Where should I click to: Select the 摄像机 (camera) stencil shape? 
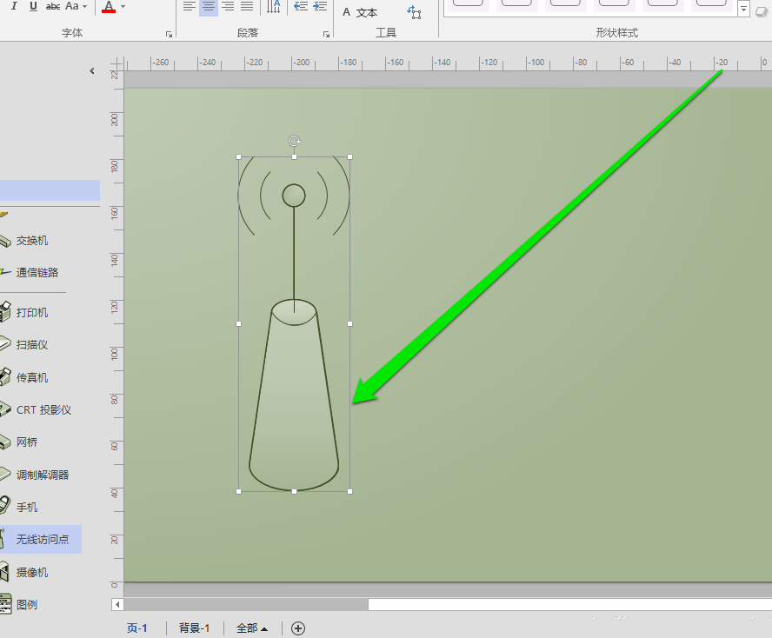[32, 572]
